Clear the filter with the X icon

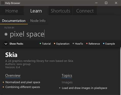pos(6,34)
